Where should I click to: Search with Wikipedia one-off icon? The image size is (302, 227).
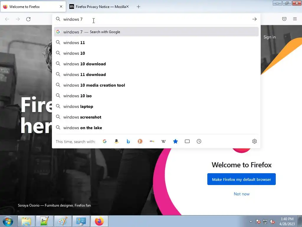163,141
